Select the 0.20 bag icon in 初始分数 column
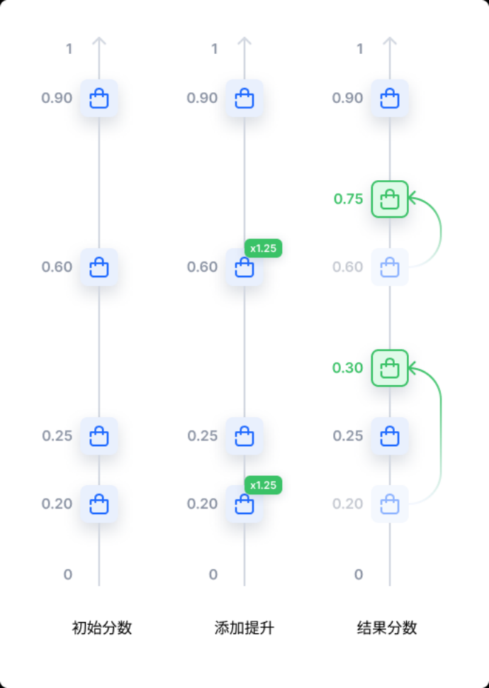Screen dimensions: 489x688 click(99, 504)
